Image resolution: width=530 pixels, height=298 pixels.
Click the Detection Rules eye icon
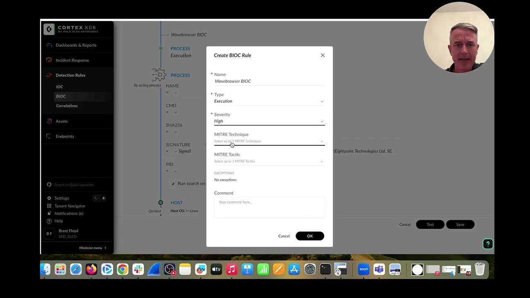(49, 75)
